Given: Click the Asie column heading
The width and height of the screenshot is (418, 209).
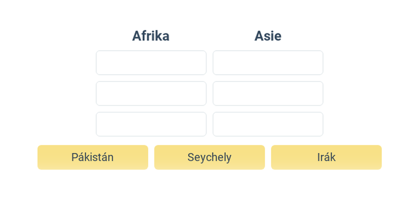Looking at the screenshot, I should pyautogui.click(x=268, y=36).
